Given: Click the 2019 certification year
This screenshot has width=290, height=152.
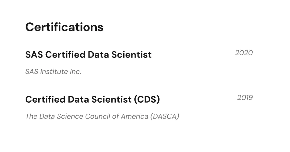Looking at the screenshot, I should tap(245, 97).
